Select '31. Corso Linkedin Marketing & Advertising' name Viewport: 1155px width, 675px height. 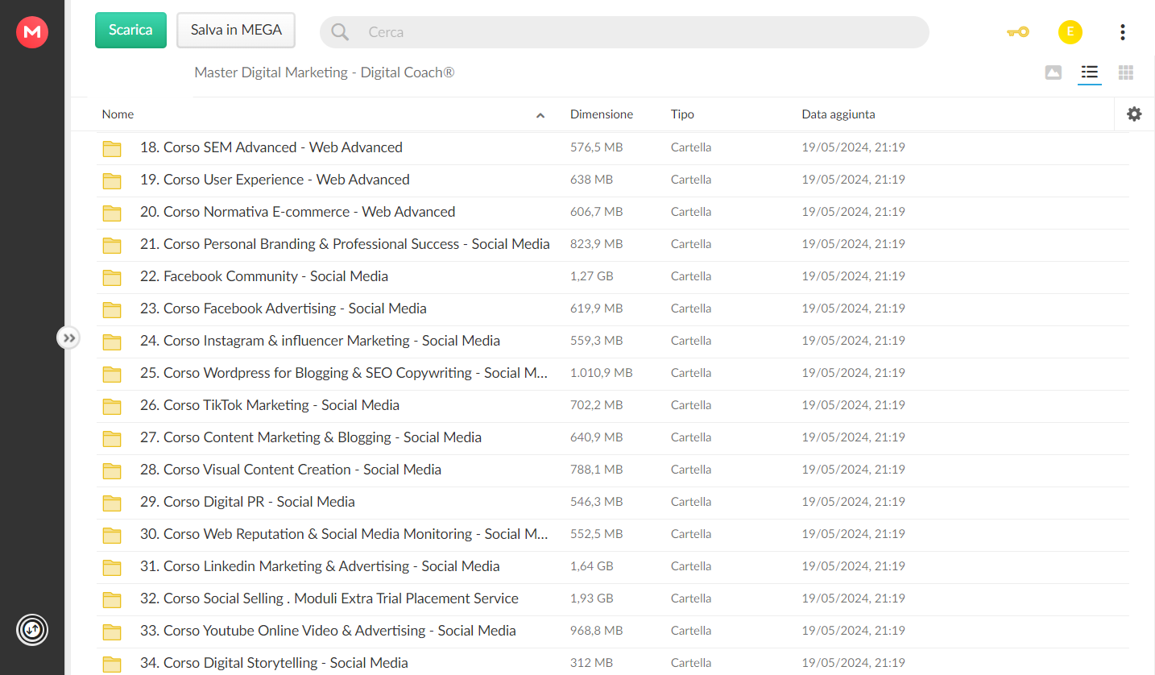coord(320,566)
